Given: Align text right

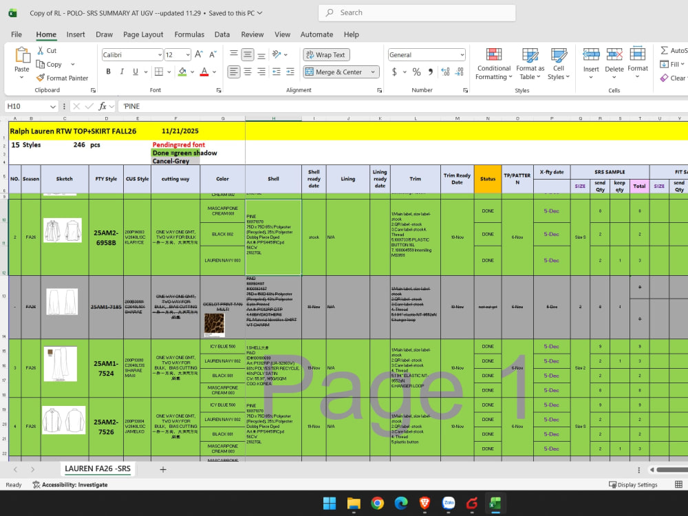Looking at the screenshot, I should [261, 72].
